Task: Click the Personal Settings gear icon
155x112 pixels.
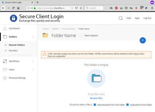Action: click(x=5, y=78)
